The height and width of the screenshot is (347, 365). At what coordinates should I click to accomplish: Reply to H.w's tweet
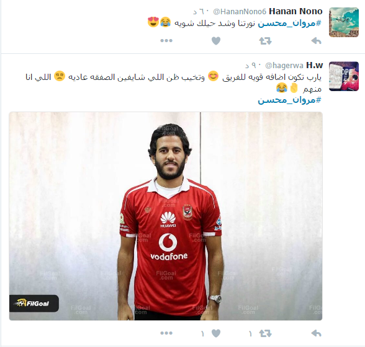(317, 333)
